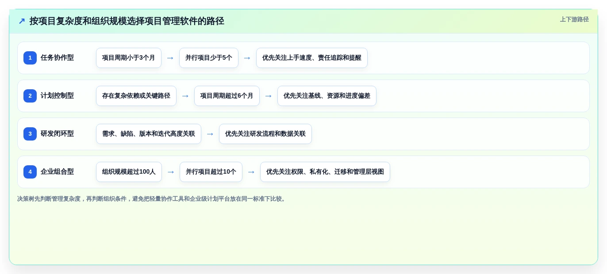
Task: Select the number 3 badge for 研发闭环型
Action: tap(30, 134)
